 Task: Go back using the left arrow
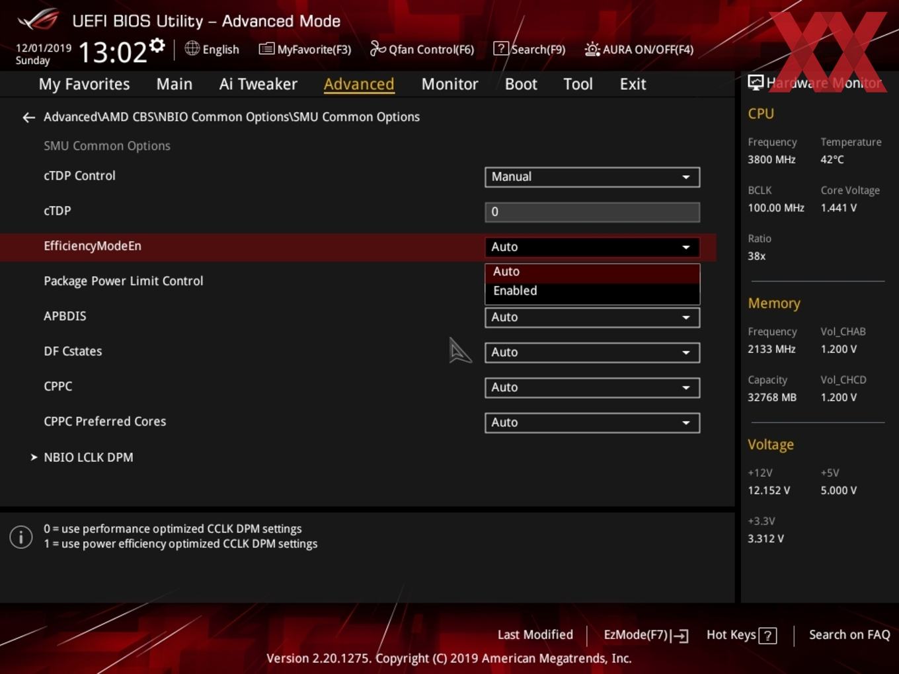tap(28, 118)
